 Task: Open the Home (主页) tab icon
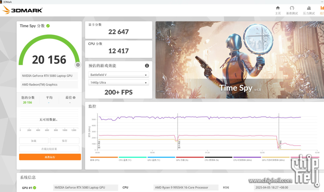[x=278, y=8]
